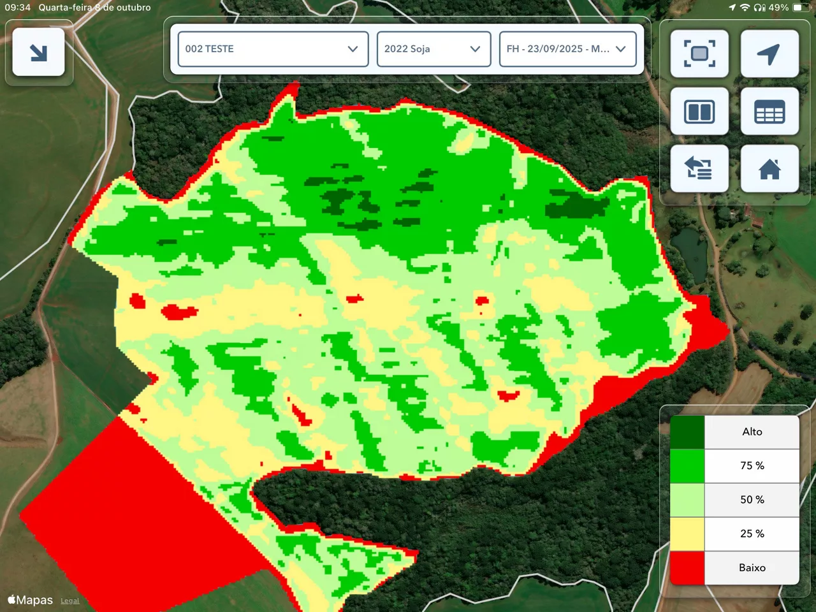This screenshot has height=612, width=816.
Task: Tap the fit-to-field frame icon
Action: click(x=699, y=54)
